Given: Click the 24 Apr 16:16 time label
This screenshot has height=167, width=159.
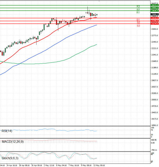Looking at the screenshot, I should click(x=12, y=165).
